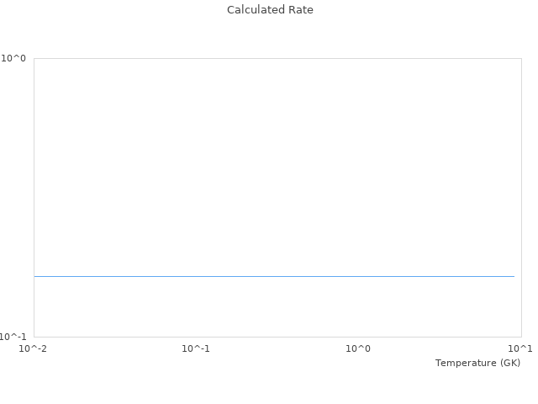Select the 10^-1 tick label on the x-axis

[196, 348]
